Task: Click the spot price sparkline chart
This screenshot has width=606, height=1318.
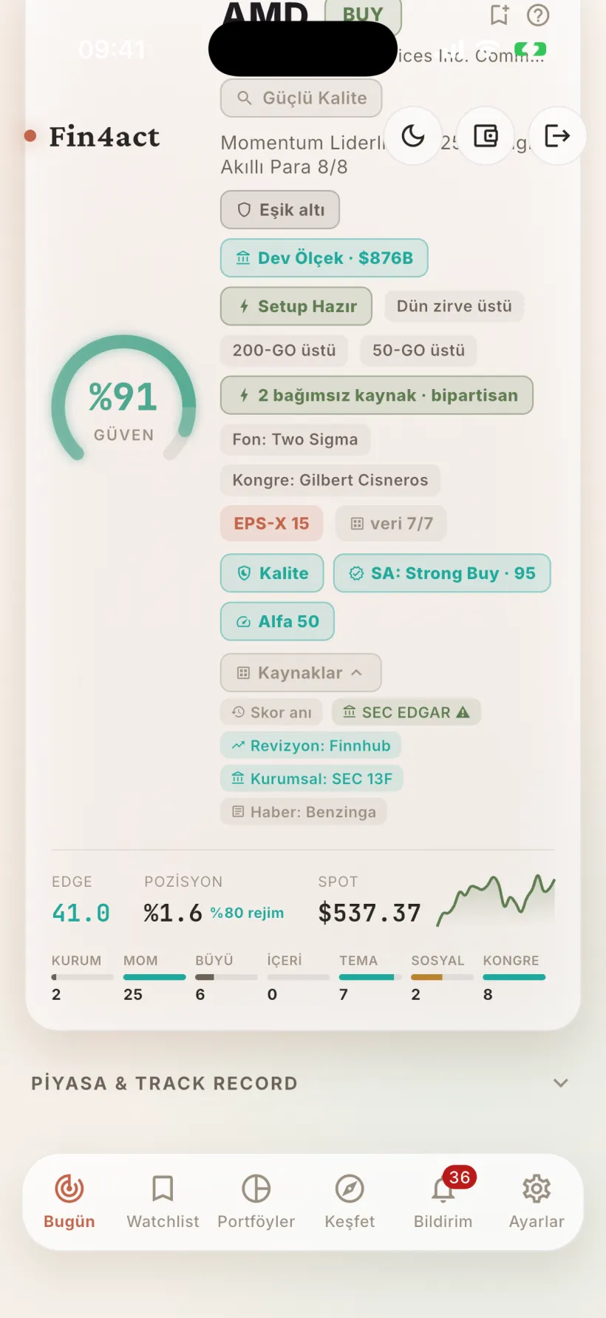Action: 495,899
